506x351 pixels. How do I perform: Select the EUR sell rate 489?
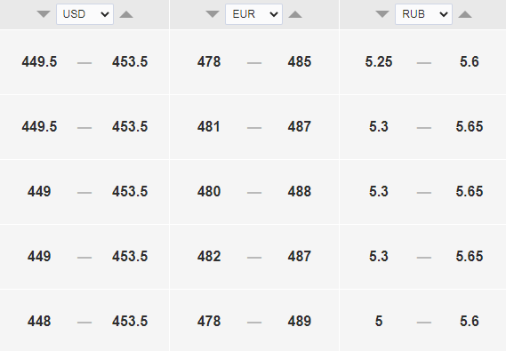300,322
